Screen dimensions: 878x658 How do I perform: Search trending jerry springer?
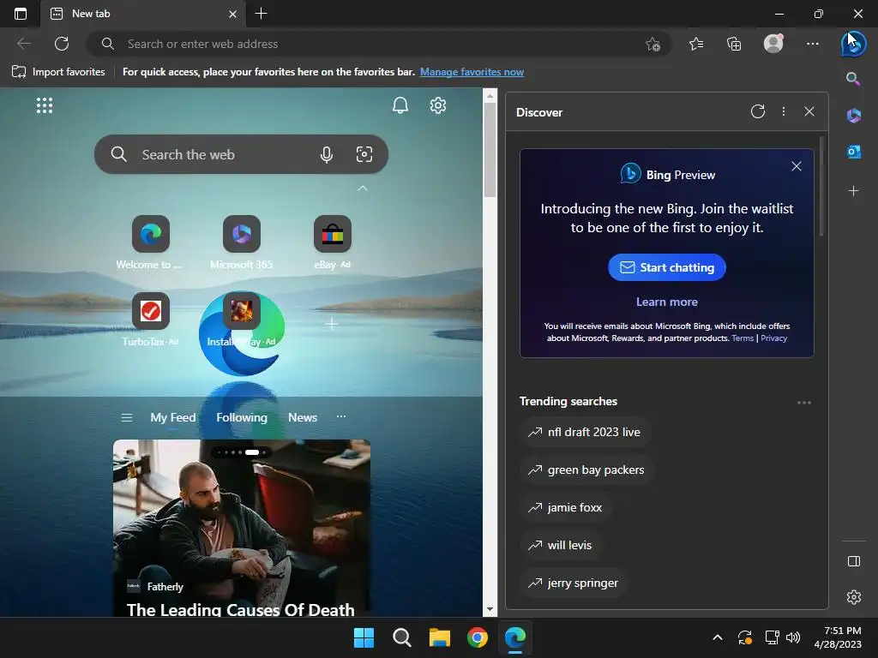click(x=574, y=583)
